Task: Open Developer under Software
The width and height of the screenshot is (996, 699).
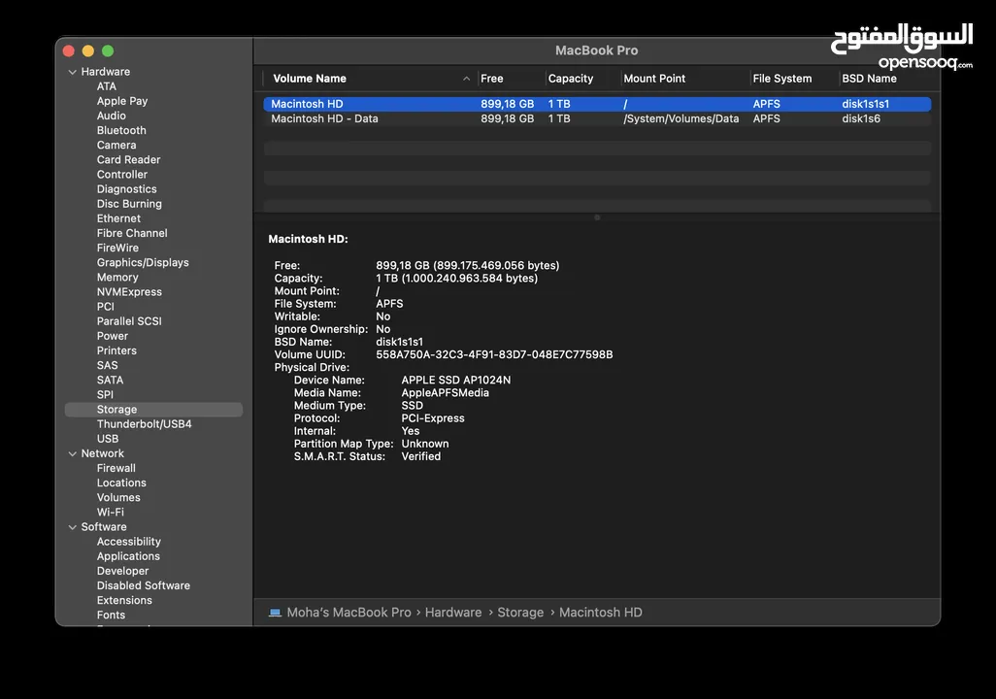Action: coord(122,571)
